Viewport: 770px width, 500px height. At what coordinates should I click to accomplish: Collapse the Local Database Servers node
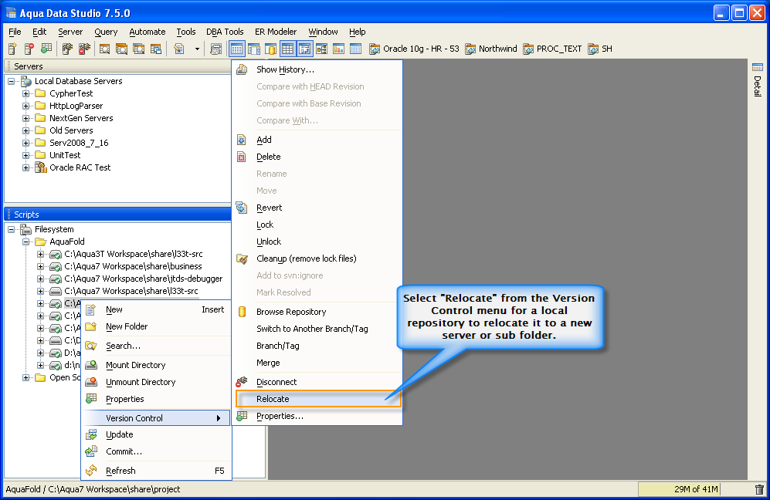pos(12,82)
